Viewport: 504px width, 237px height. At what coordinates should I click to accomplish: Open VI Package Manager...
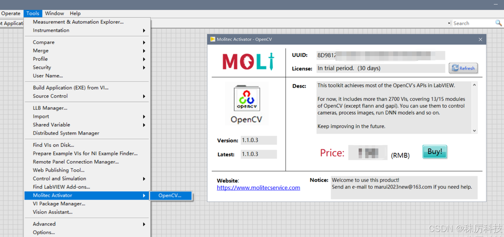(x=87, y=204)
